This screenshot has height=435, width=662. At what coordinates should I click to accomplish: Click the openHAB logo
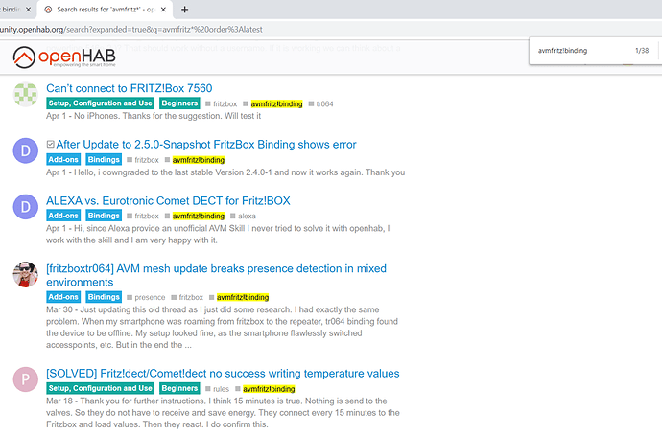[64, 57]
